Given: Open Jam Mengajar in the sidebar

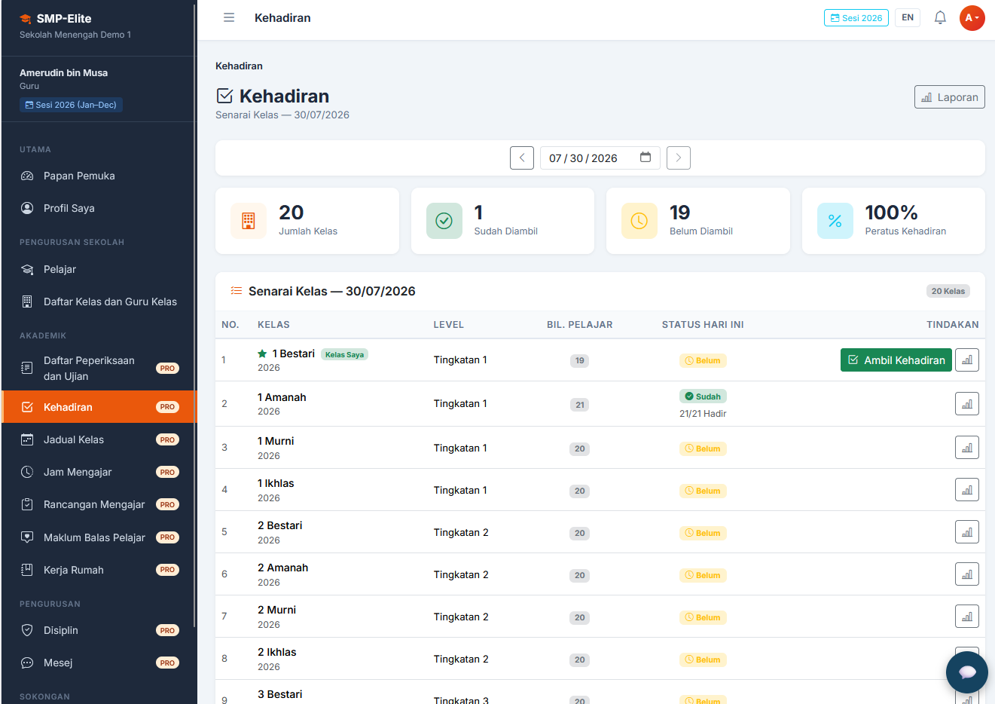Looking at the screenshot, I should 98,472.
